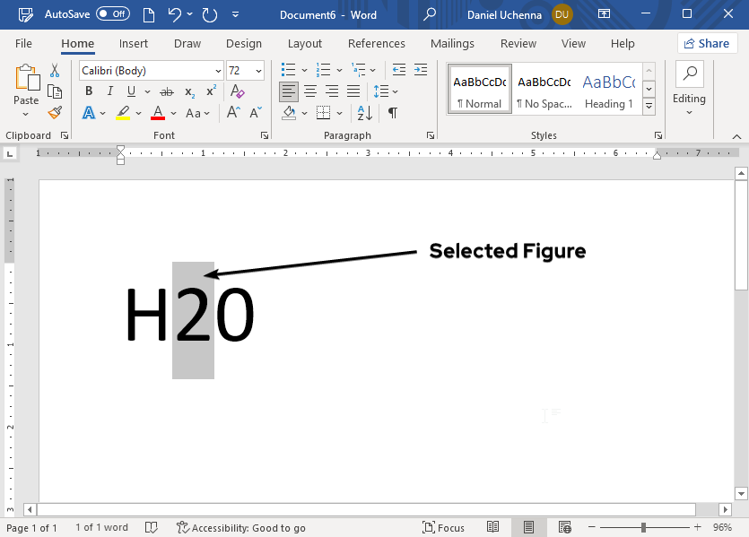Expand the Styles gallery more arrow
749x537 pixels.
pos(649,106)
